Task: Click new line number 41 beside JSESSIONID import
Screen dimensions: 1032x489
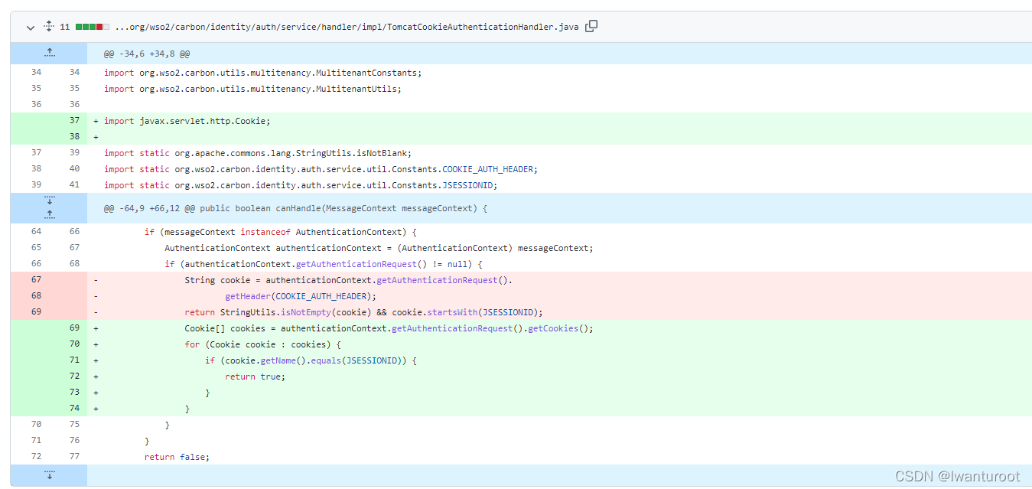Action: [74, 185]
